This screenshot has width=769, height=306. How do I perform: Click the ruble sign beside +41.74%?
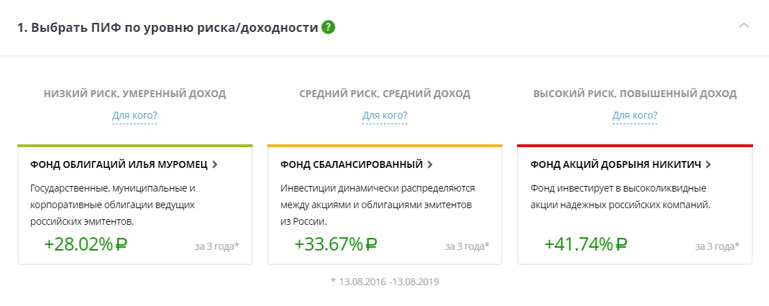621,244
